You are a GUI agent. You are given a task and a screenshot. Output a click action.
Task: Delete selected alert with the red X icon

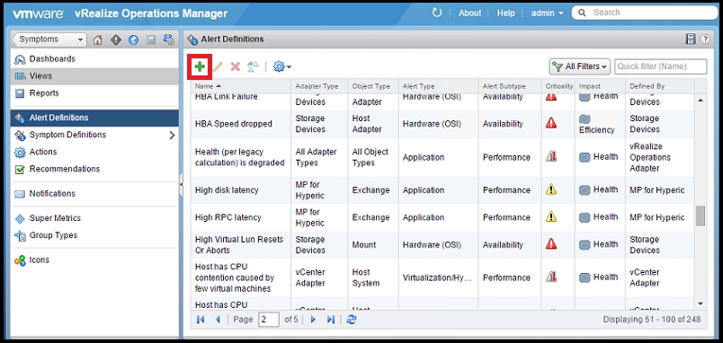tap(236, 66)
